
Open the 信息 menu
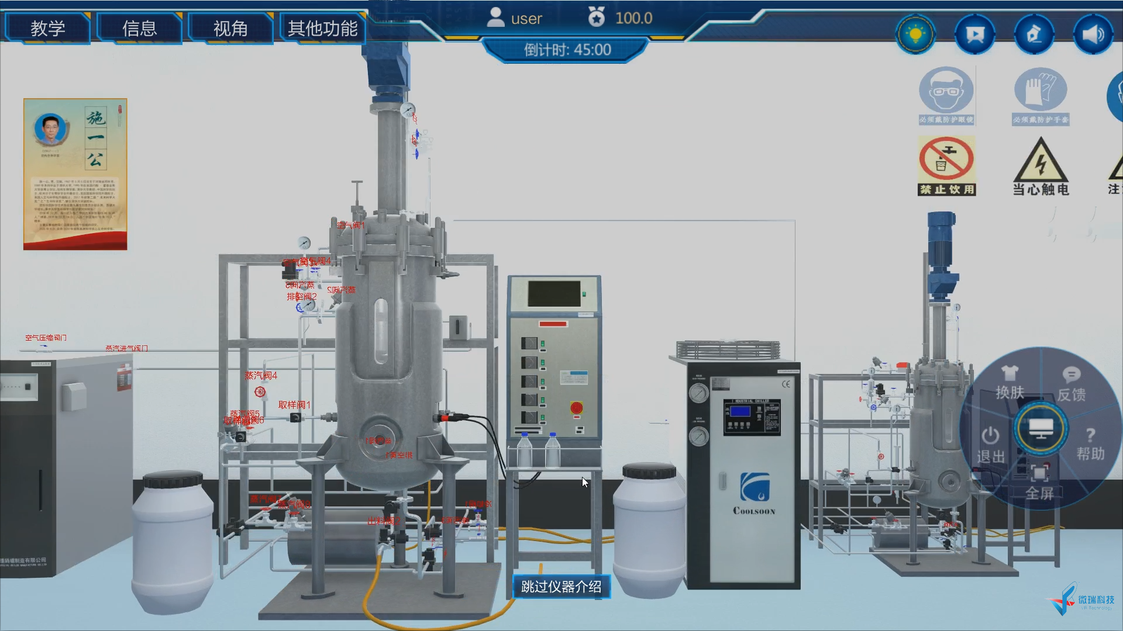point(139,28)
